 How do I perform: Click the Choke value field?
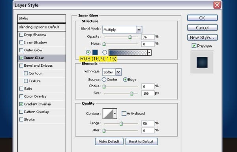click(x=148, y=86)
